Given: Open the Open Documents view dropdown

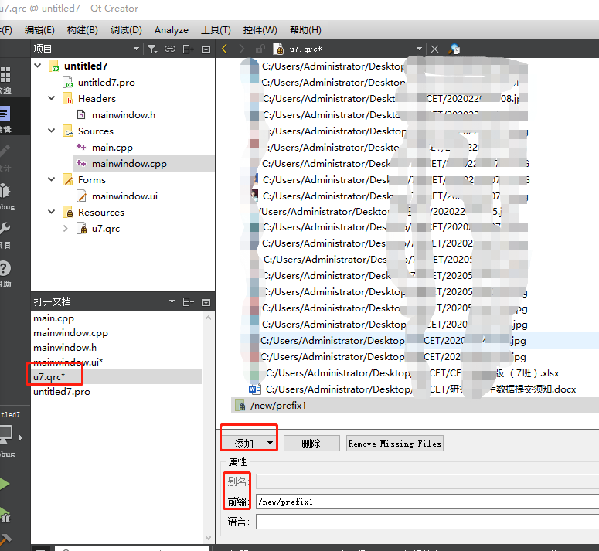Looking at the screenshot, I should [172, 301].
